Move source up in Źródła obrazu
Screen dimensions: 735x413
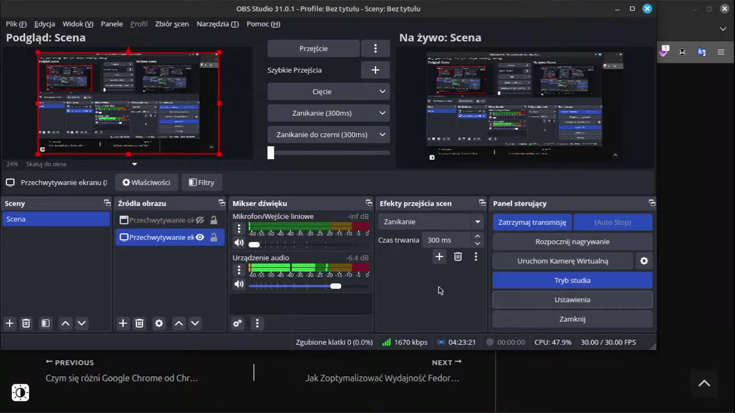coord(179,324)
